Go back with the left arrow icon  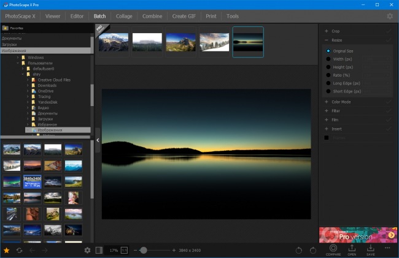[32, 251]
